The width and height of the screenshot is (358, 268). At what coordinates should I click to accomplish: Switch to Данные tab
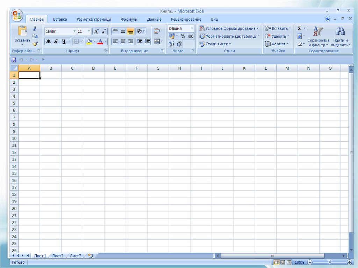pos(154,20)
